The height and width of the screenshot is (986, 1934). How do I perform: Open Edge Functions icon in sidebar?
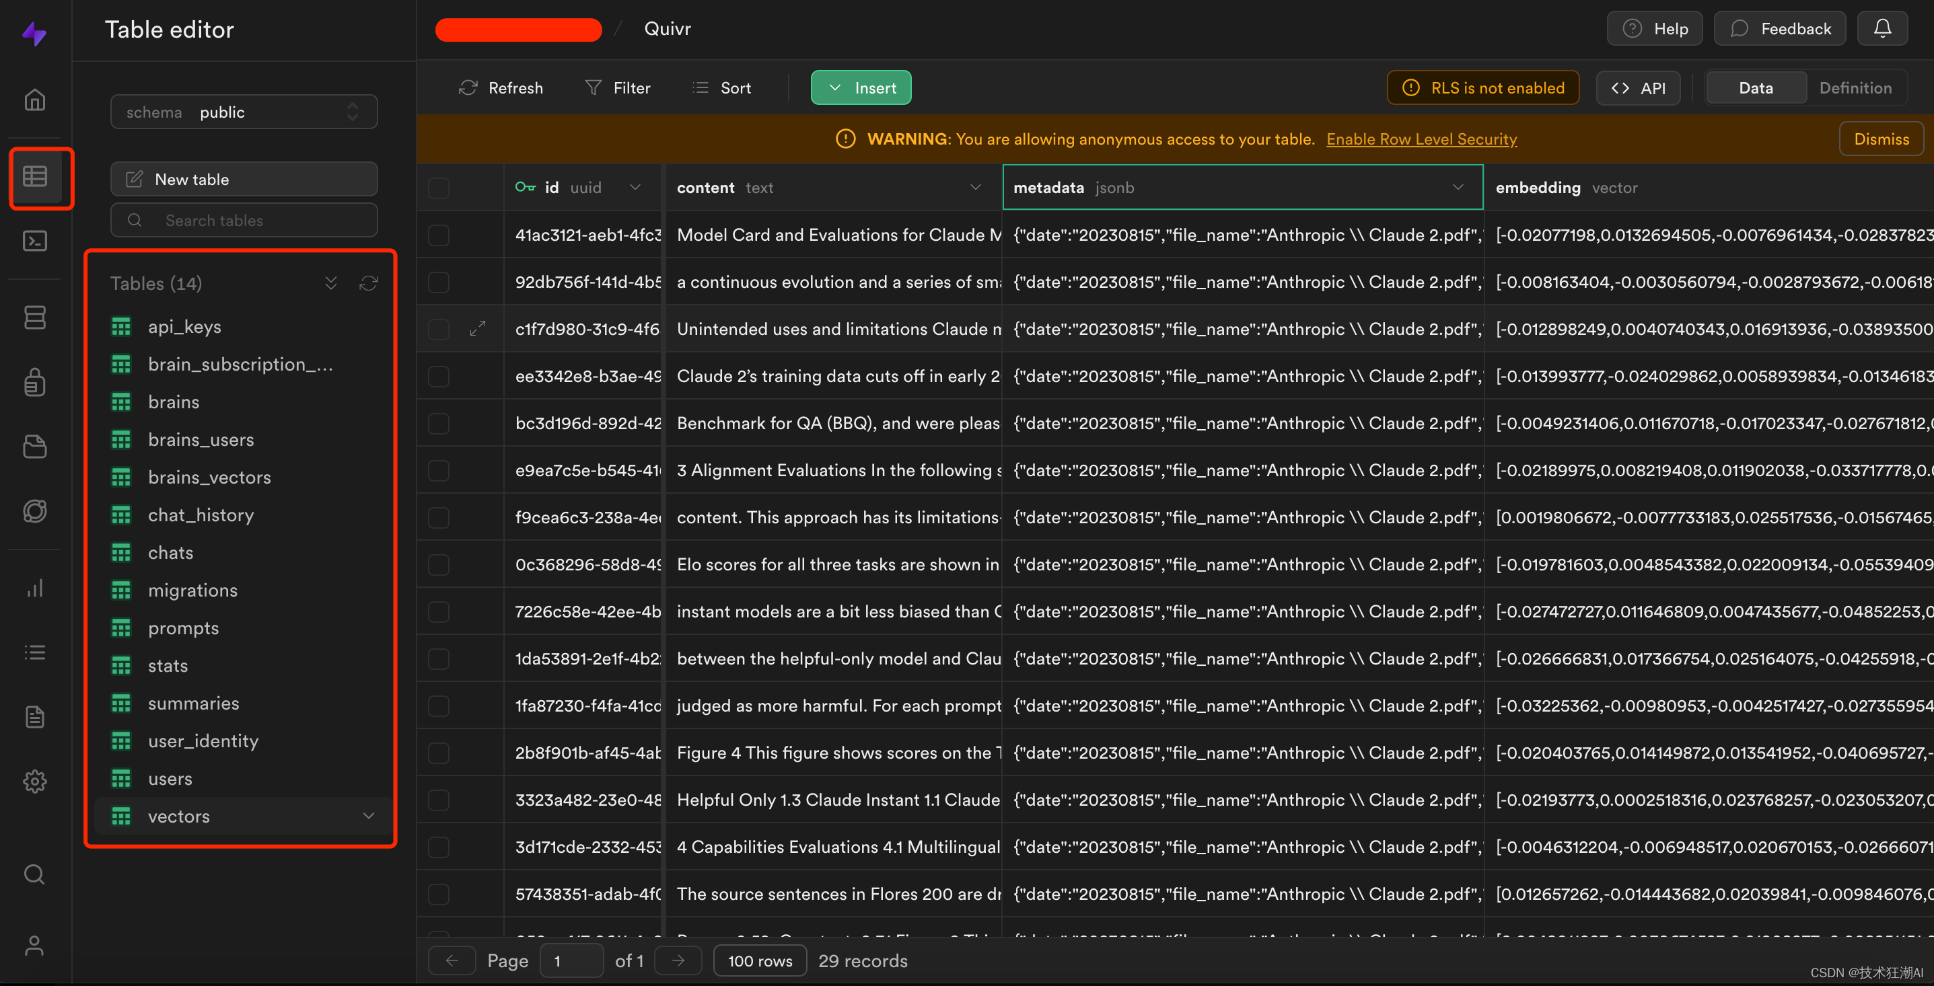pyautogui.click(x=34, y=511)
